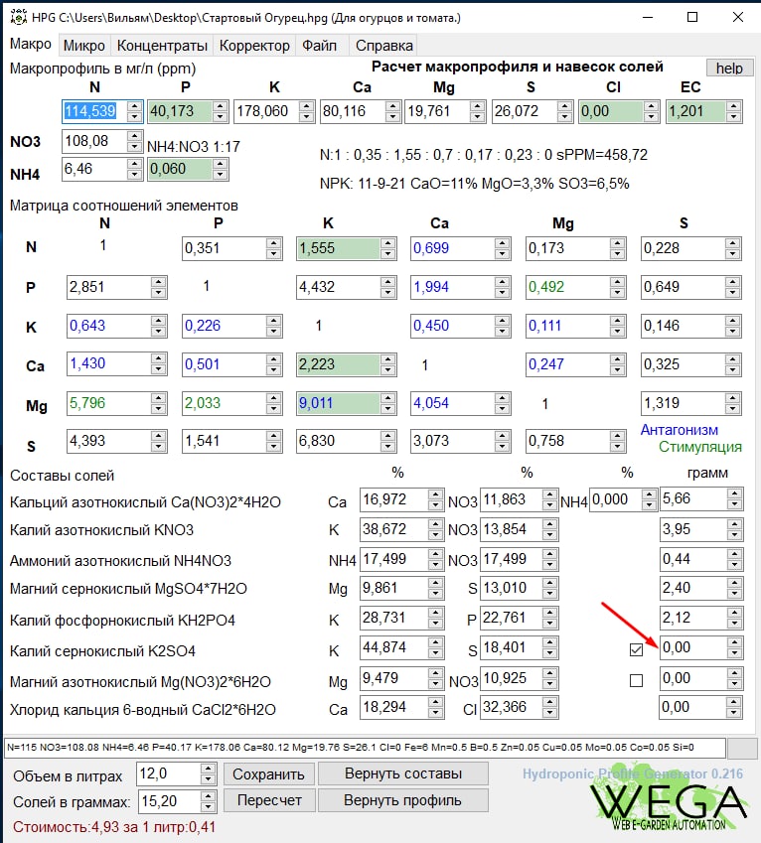Click Сохранить button
761x843 pixels.
coord(268,774)
